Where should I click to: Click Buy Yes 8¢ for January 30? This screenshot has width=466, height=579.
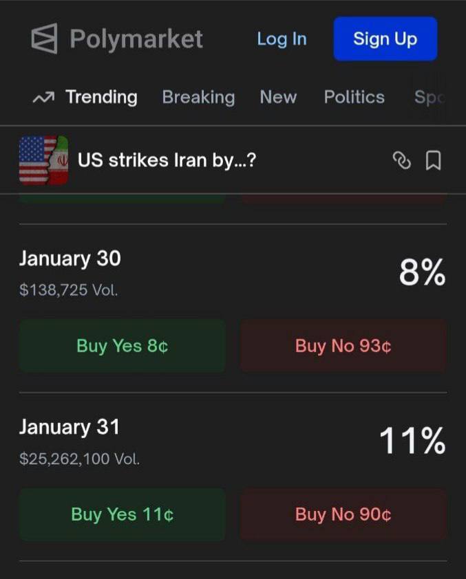point(123,345)
